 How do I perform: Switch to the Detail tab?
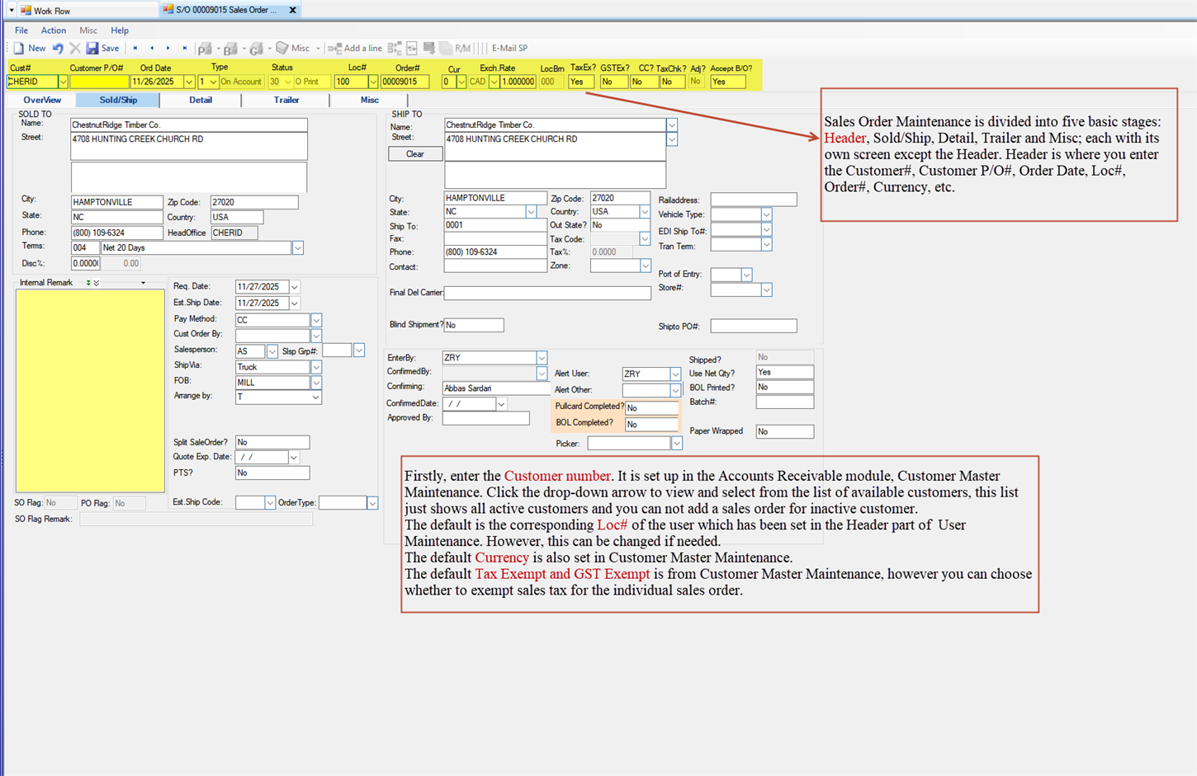(x=201, y=99)
